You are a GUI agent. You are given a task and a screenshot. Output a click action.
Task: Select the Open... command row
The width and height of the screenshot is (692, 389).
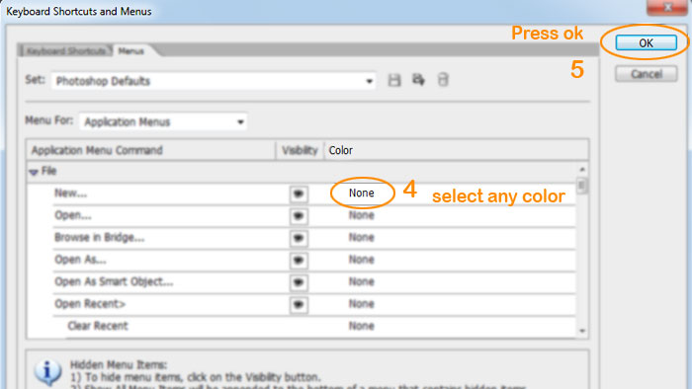(x=314, y=216)
